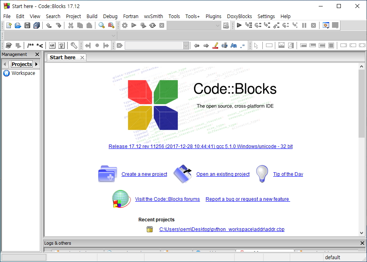
Task: Toggle regular expression search option
Action: tap(243, 45)
